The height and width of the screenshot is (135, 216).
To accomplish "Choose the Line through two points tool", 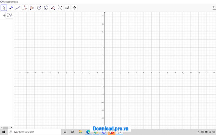I will coord(18,8).
